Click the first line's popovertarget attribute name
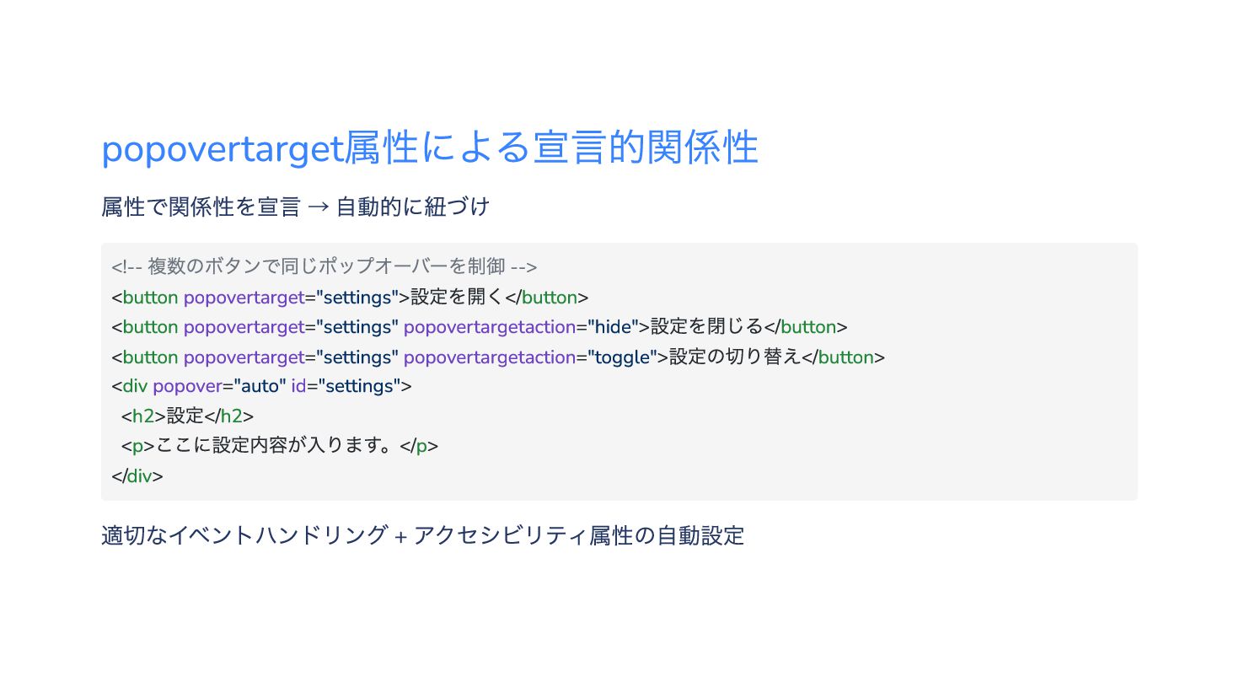 [x=244, y=297]
